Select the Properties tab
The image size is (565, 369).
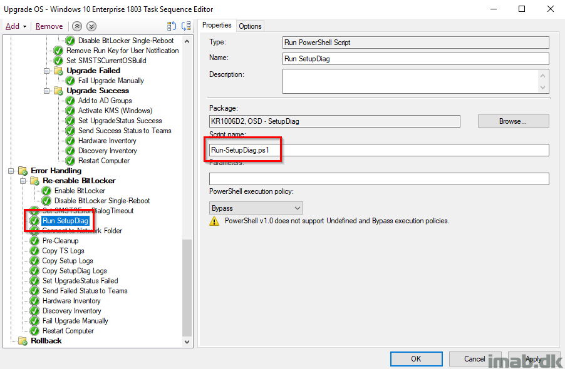tap(217, 25)
